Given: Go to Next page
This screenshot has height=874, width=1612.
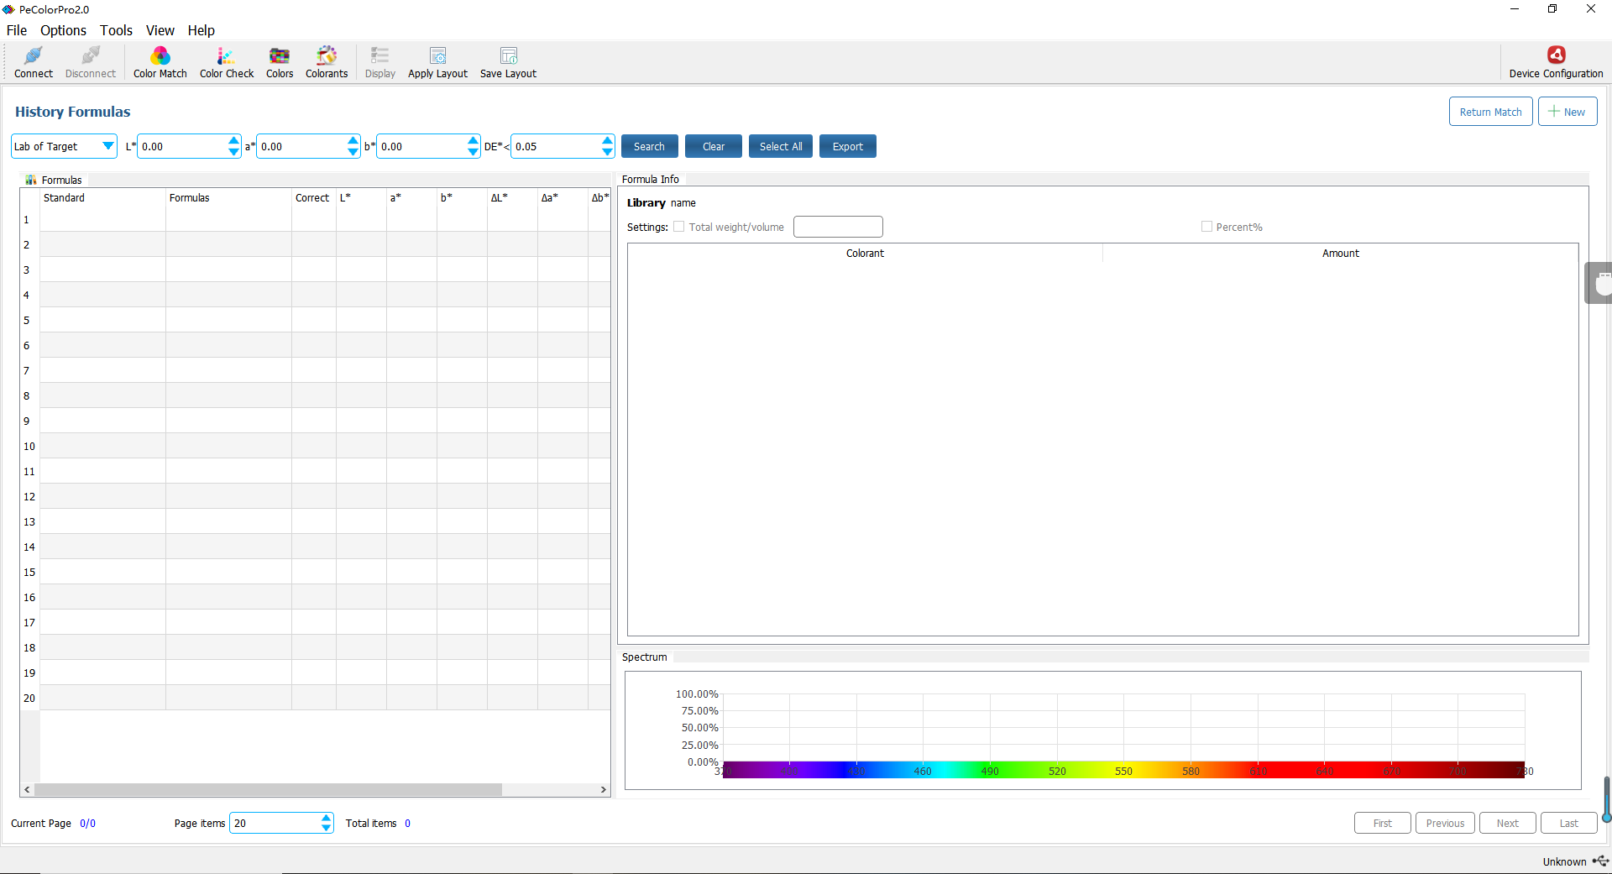Looking at the screenshot, I should click(1508, 824).
